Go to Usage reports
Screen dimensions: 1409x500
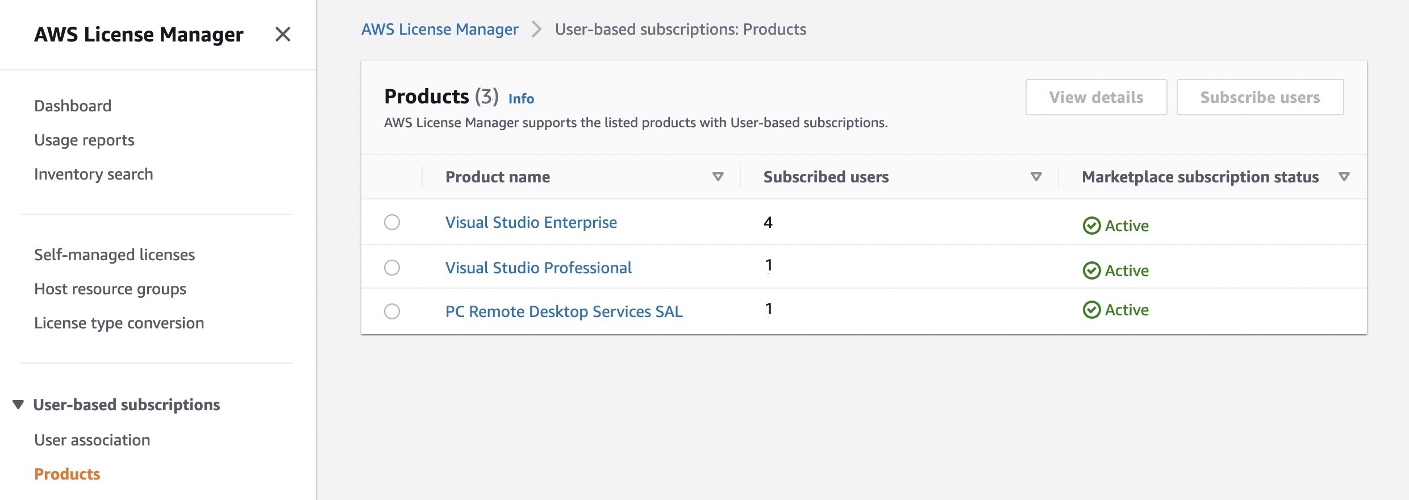coord(84,140)
